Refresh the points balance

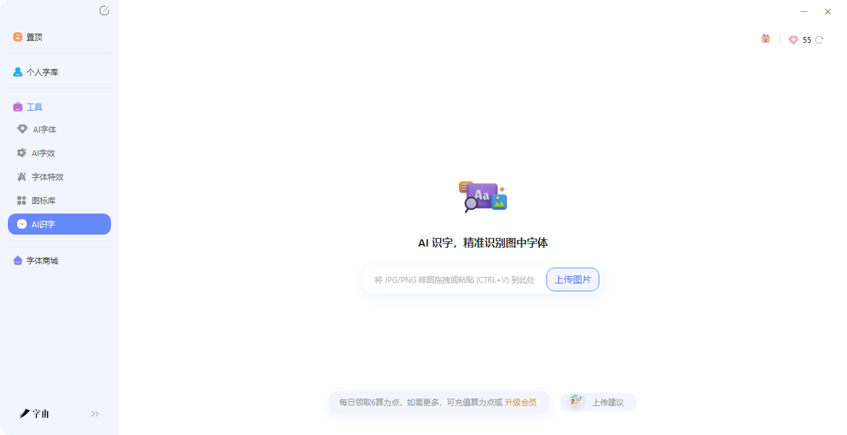click(x=819, y=40)
